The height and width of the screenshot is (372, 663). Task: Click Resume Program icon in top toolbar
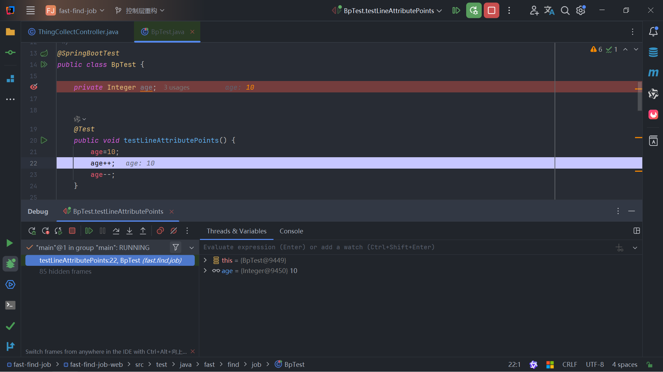(456, 11)
